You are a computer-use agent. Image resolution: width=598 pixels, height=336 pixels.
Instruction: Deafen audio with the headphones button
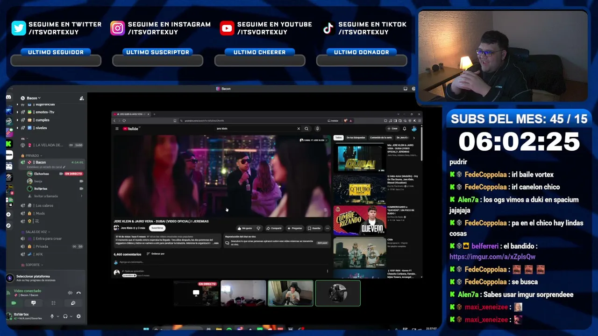[65, 316]
